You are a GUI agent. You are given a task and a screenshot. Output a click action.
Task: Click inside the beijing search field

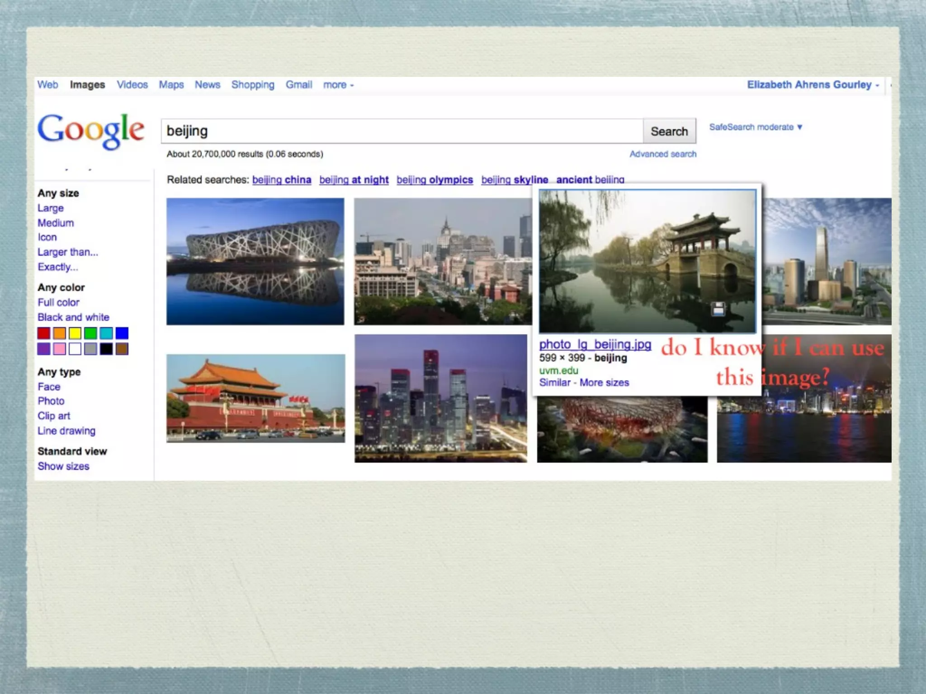pos(402,131)
